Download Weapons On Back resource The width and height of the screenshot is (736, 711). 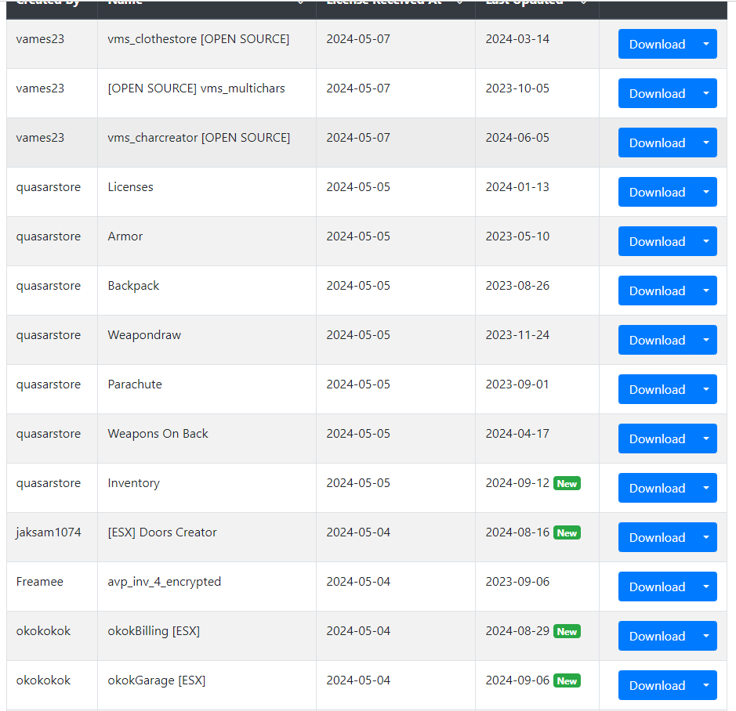[x=657, y=439]
